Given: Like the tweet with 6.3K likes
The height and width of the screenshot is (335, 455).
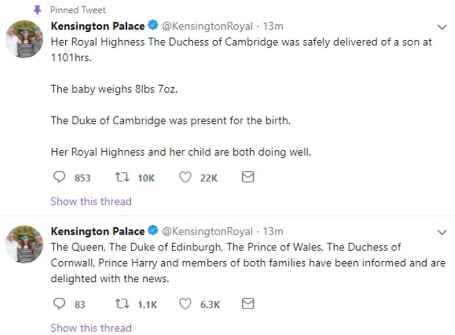Looking at the screenshot, I should [x=185, y=304].
